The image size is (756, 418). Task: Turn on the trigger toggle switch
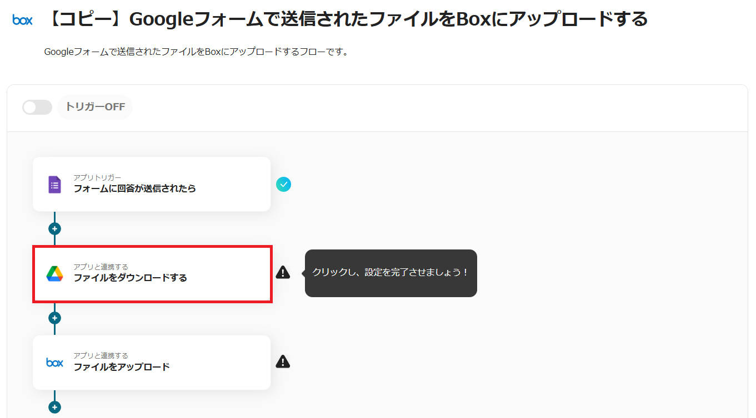tap(37, 107)
